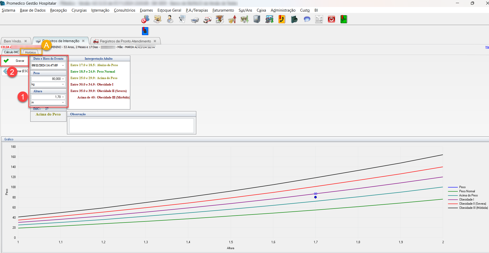Close the Bem Vindo tab
The width and height of the screenshot is (489, 253).
[x=26, y=41]
